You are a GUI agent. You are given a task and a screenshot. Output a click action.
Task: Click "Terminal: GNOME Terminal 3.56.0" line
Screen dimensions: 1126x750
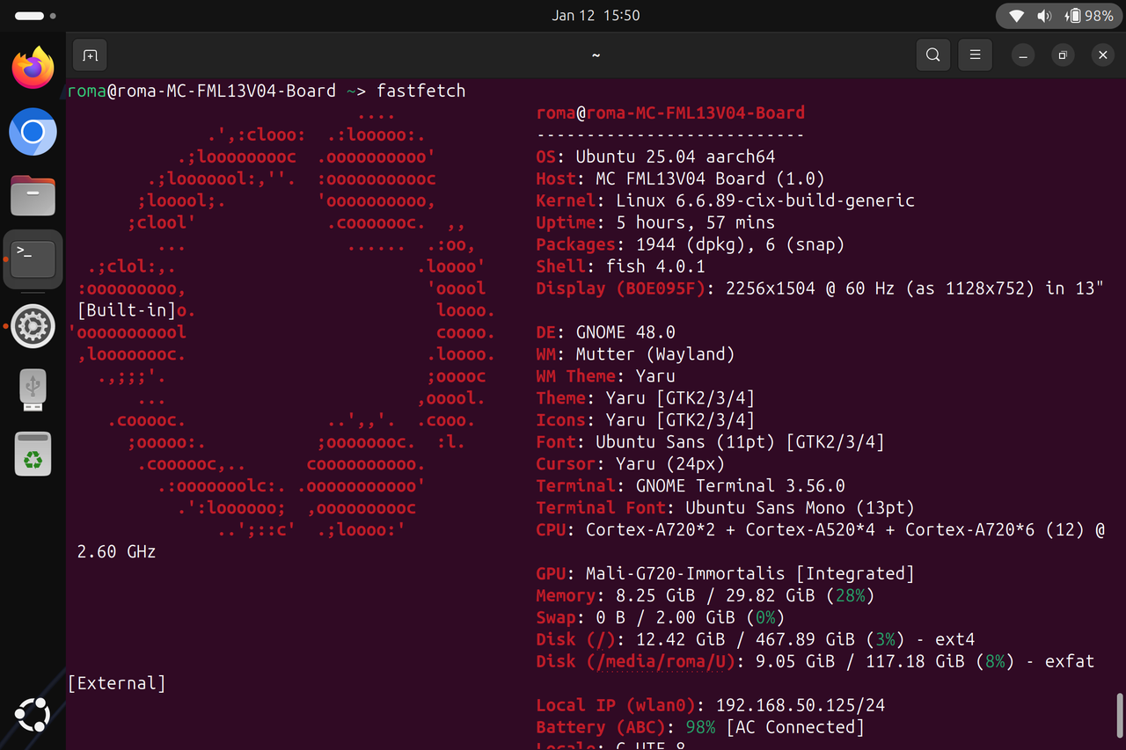[690, 485]
